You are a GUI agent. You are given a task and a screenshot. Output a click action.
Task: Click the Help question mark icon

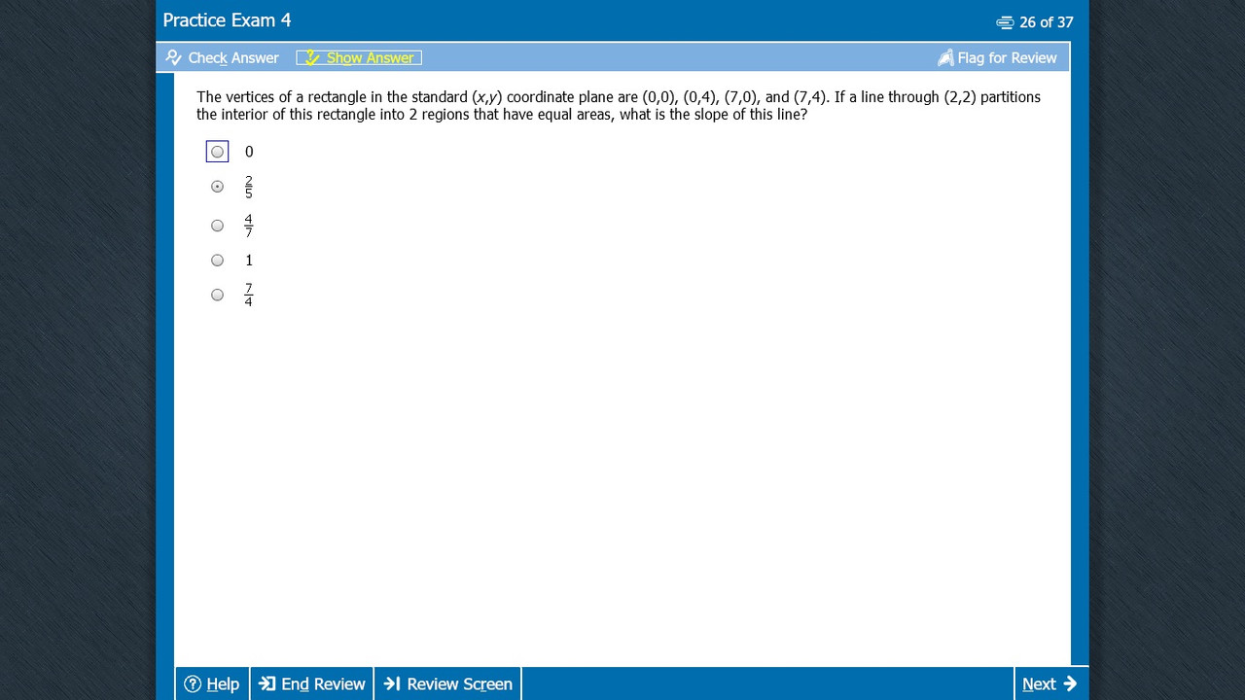(193, 683)
